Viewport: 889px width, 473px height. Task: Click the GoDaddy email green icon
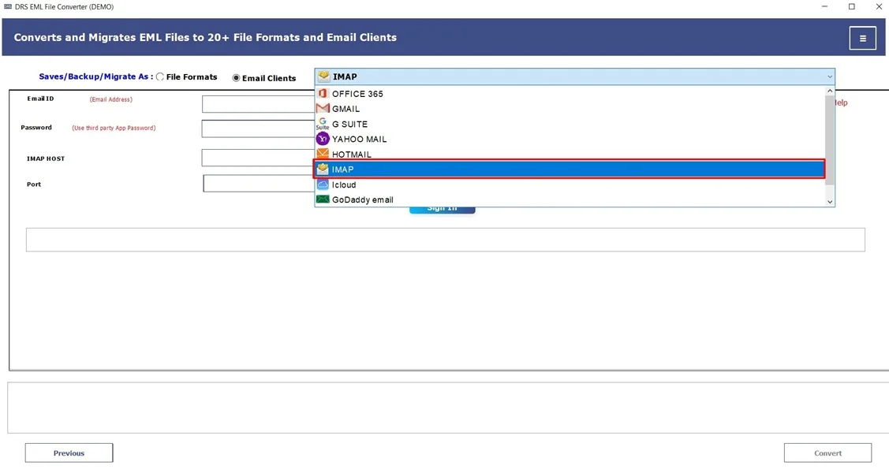[x=323, y=199]
